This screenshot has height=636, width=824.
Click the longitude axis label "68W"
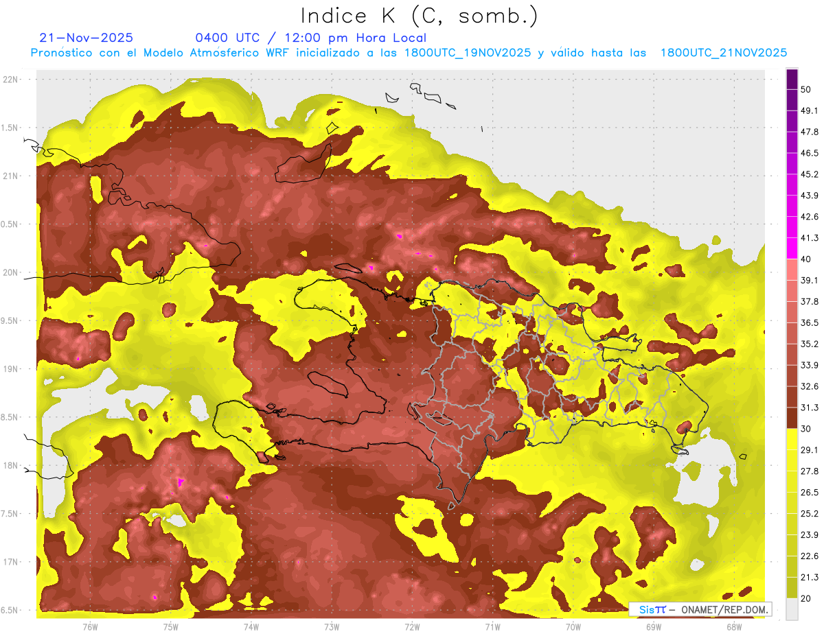[734, 627]
